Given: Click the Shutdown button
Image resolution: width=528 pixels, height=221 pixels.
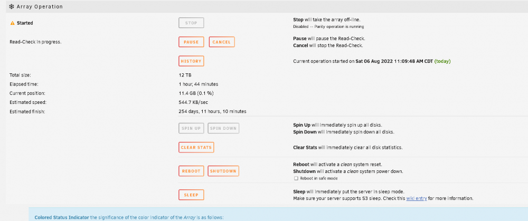Looking at the screenshot, I should pyautogui.click(x=223, y=171).
